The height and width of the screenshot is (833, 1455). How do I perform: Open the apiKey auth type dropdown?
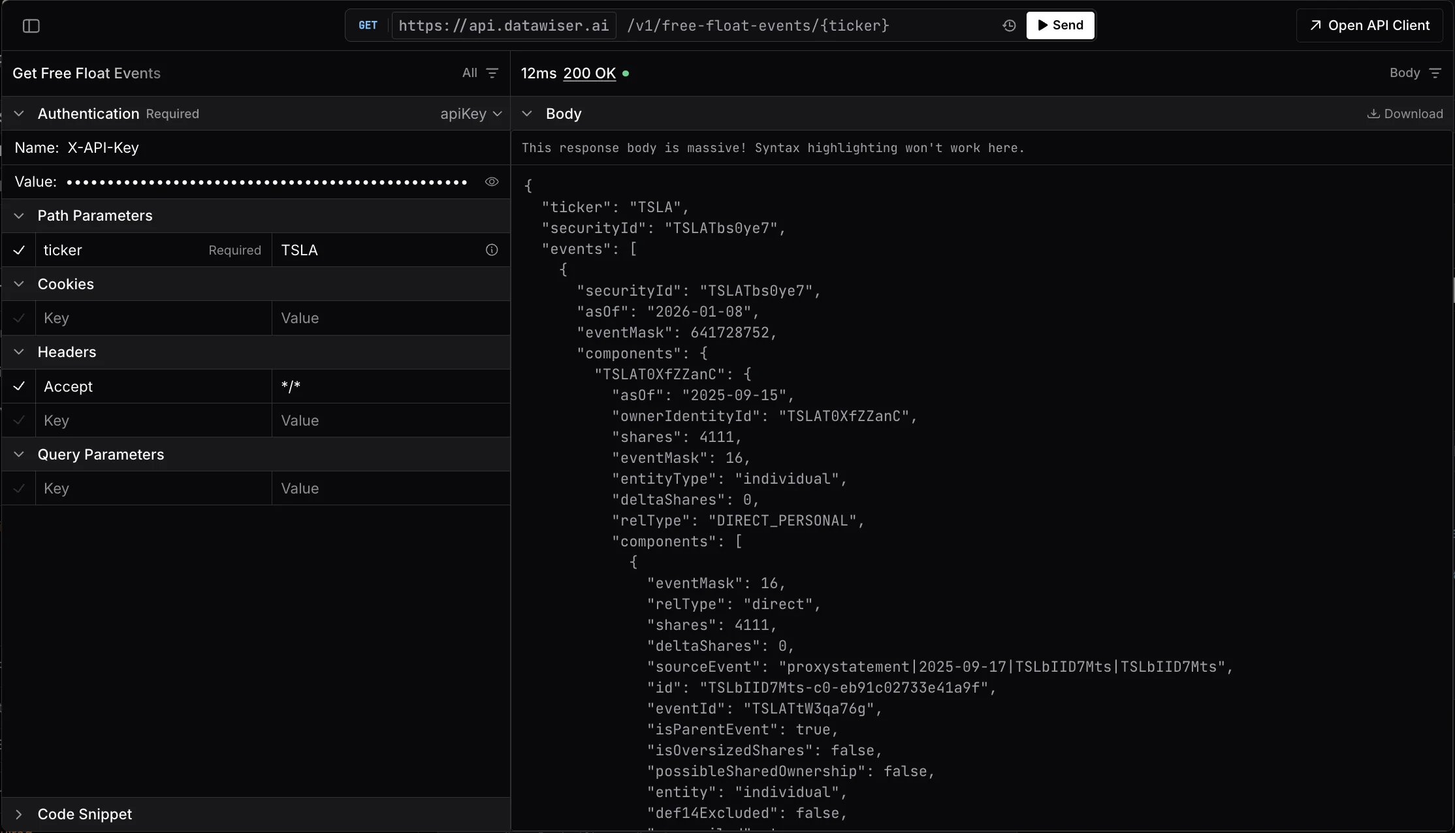tap(471, 114)
